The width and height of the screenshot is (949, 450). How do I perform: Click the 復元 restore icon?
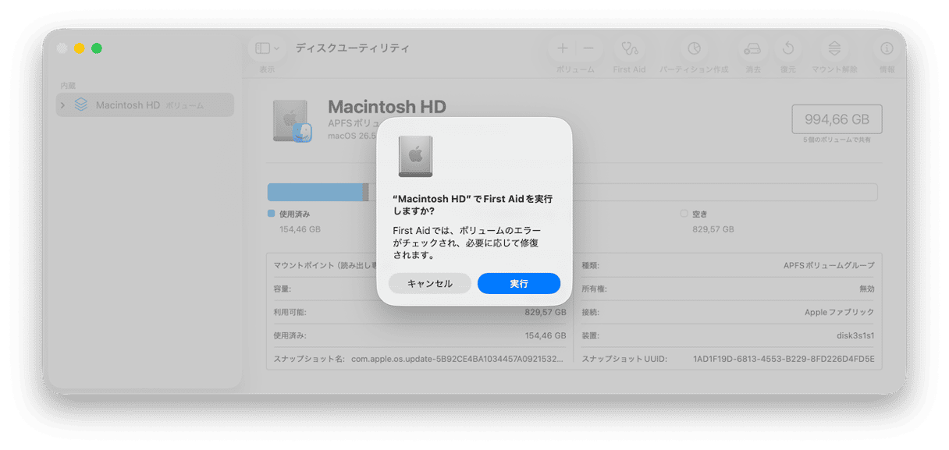click(788, 48)
